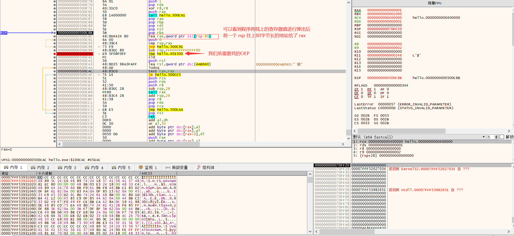Open the 监视 1 watch tab
Image resolution: width=514 pixels, height=236 pixels.
point(148,167)
